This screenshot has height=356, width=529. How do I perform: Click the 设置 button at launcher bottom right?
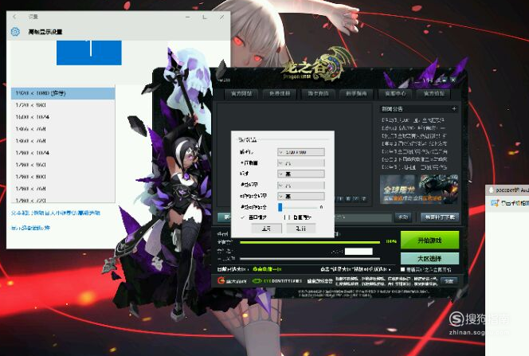(x=449, y=281)
